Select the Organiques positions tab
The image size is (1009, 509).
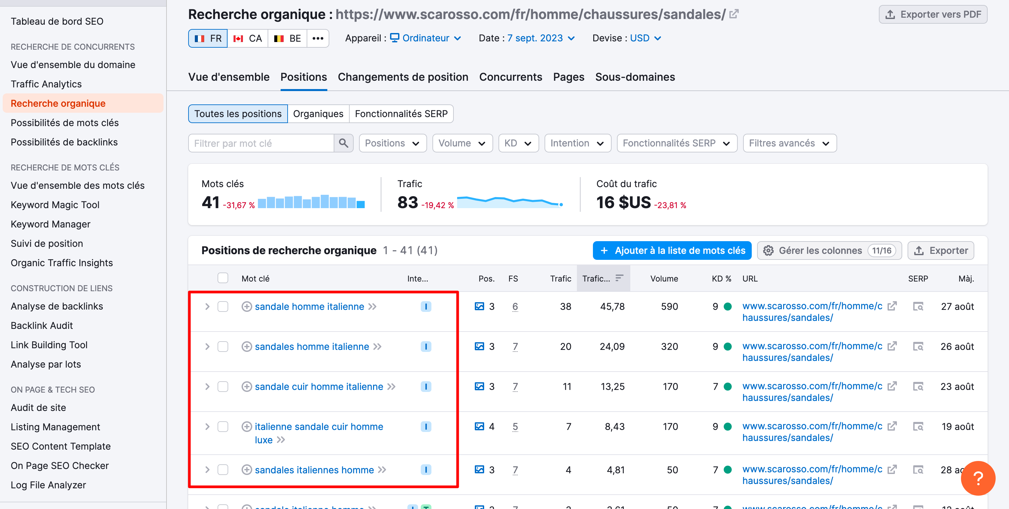318,114
